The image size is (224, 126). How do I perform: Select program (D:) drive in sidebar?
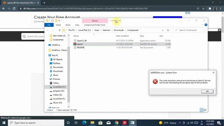coord(57,91)
